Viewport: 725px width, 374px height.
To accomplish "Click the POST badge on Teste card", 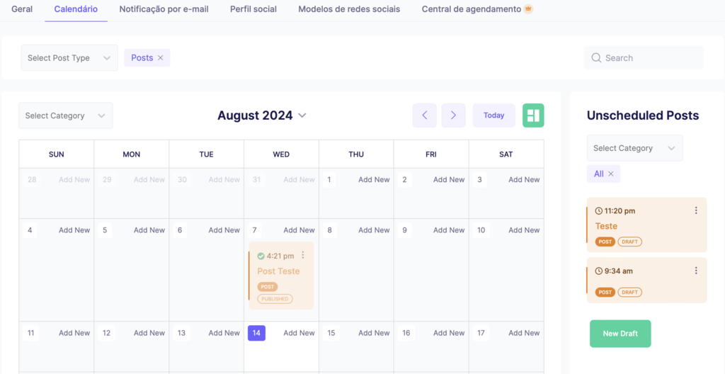I will point(605,242).
